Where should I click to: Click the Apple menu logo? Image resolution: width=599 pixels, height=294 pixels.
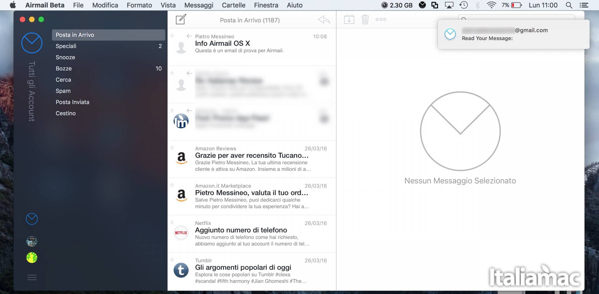click(13, 5)
